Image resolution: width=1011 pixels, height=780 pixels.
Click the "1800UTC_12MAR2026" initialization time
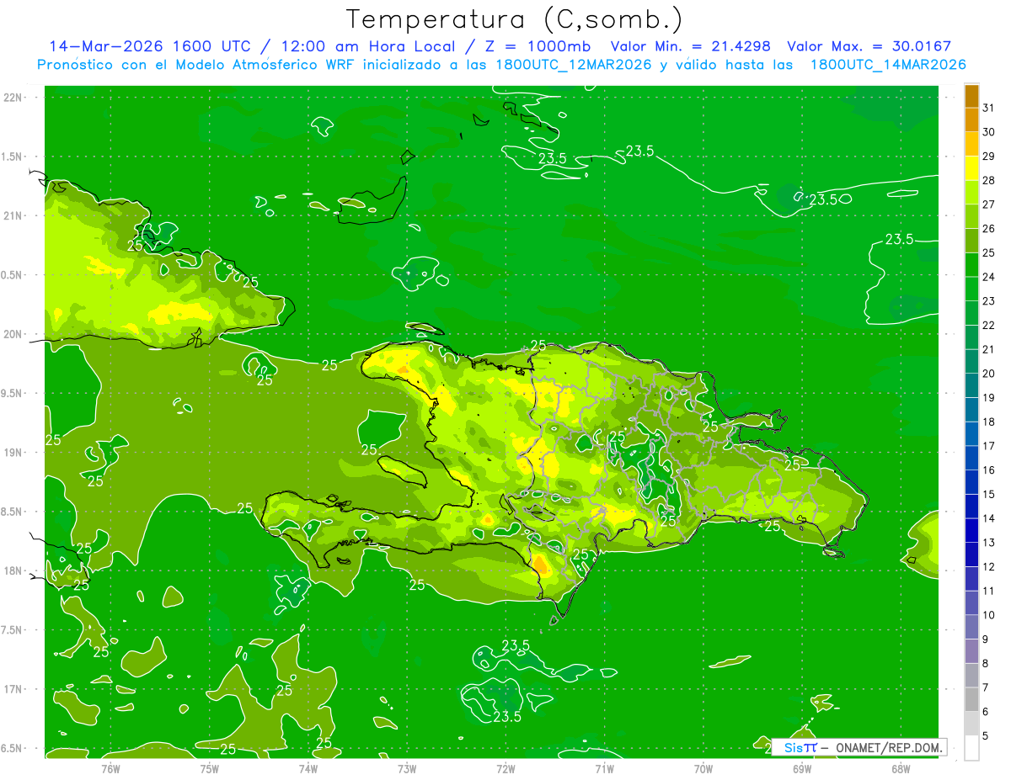click(x=573, y=65)
